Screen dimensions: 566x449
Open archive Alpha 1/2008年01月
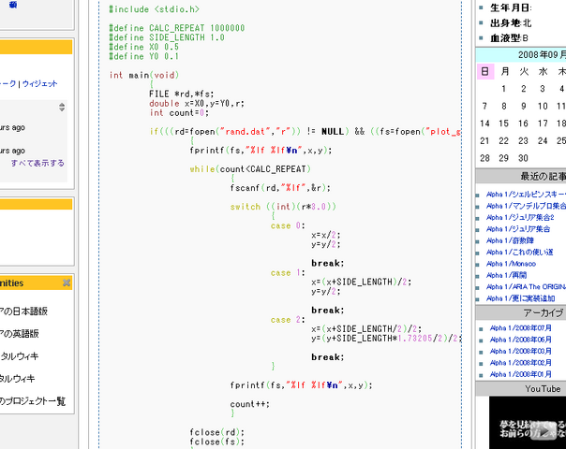pos(520,374)
